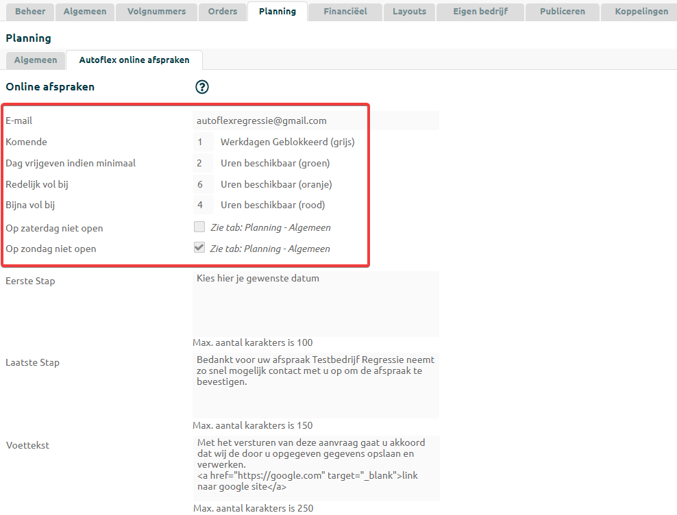Click the Eerste Stap text area
This screenshot has height=515, width=677.
tap(316, 303)
